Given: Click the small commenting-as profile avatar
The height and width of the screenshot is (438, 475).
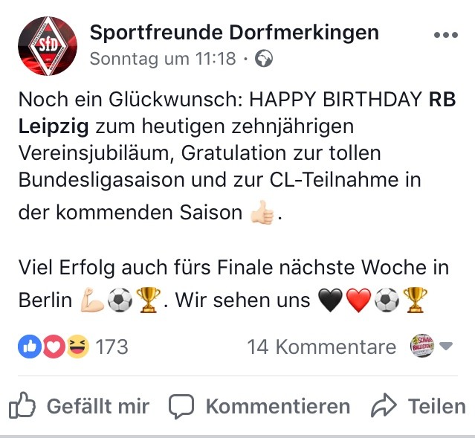Looking at the screenshot, I should pyautogui.click(x=422, y=346).
